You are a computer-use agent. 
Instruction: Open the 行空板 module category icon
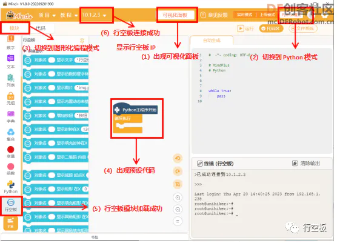pyautogui.click(x=11, y=202)
